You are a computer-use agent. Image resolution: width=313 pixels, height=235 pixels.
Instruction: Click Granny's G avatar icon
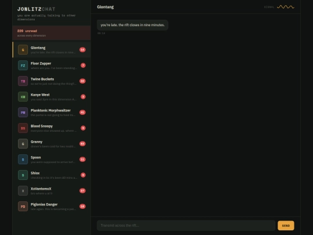coord(23,144)
